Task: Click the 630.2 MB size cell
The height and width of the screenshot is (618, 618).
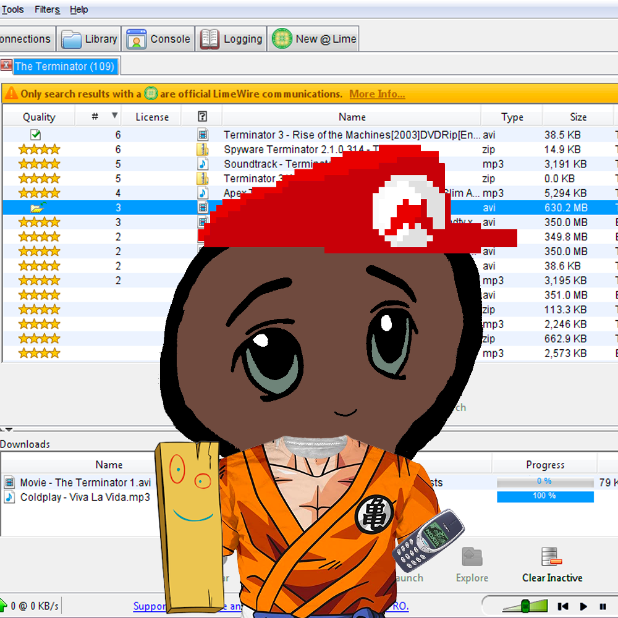Action: (x=566, y=208)
